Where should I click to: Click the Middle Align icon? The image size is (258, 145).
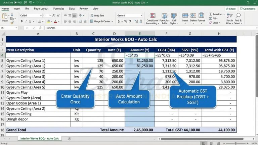70,15
